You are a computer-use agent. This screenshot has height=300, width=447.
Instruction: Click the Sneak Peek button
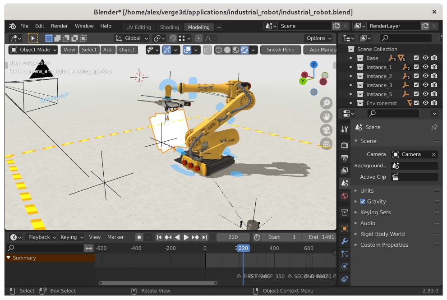(x=281, y=50)
